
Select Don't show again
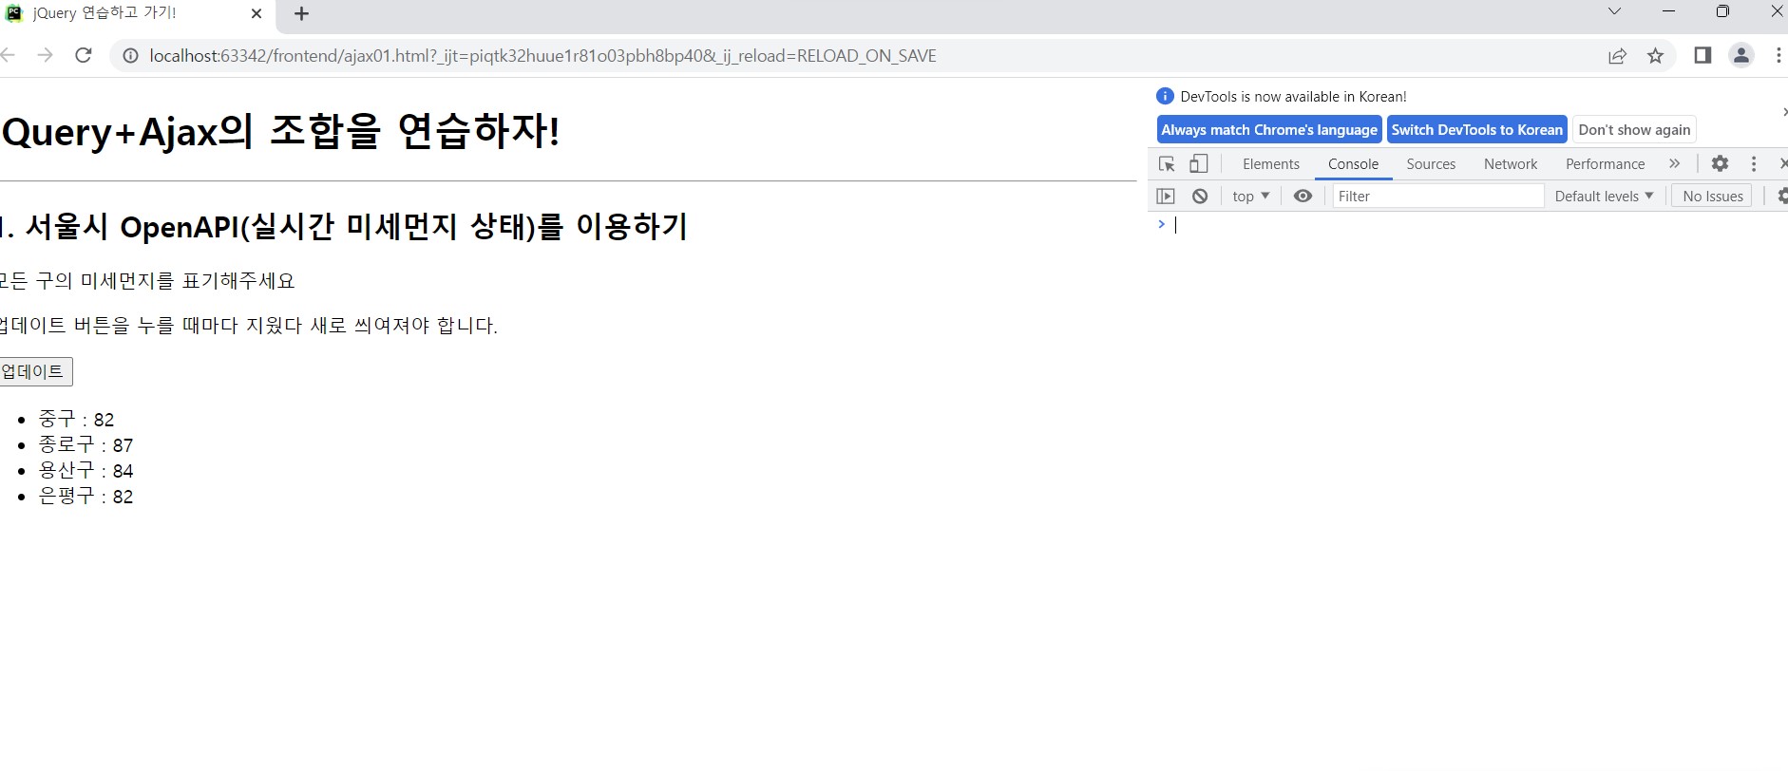tap(1634, 130)
